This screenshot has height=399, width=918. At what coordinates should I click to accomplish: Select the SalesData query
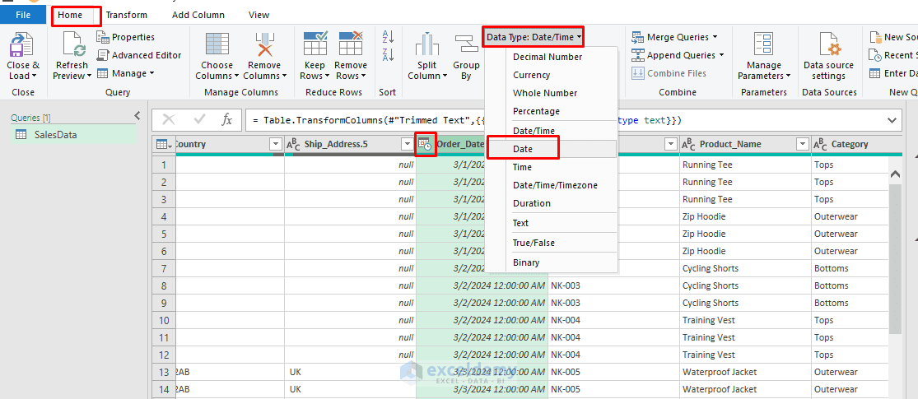[x=73, y=135]
